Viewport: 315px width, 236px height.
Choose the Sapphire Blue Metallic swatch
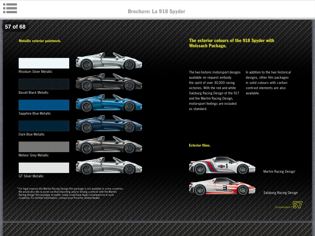(44, 105)
